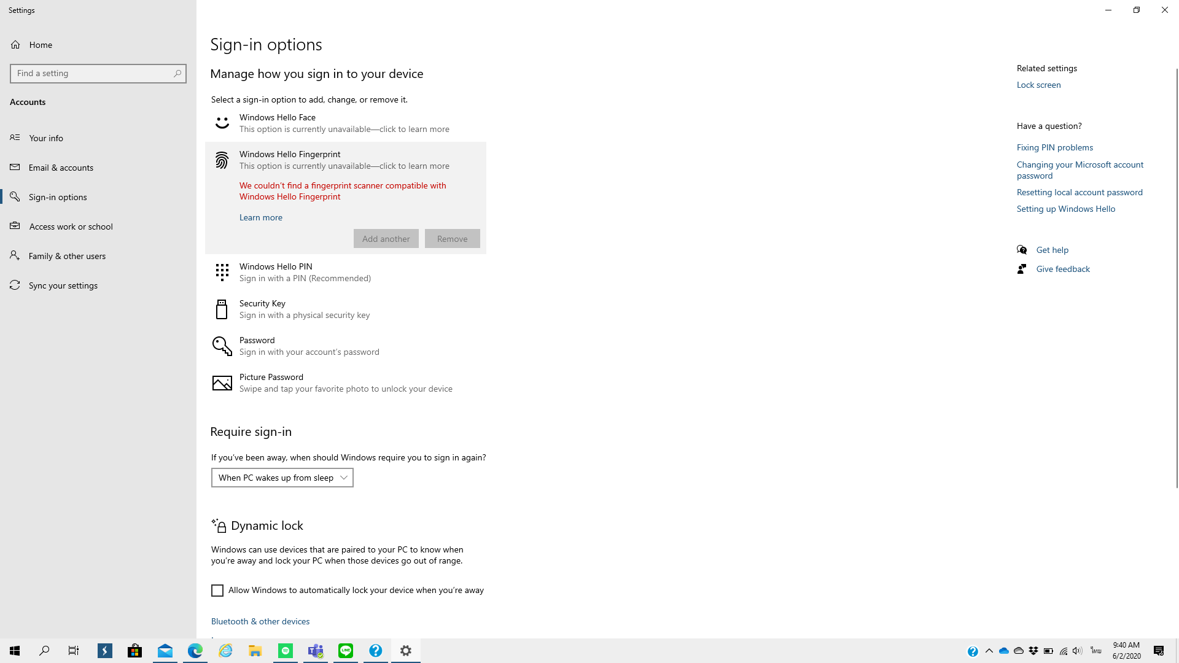The height and width of the screenshot is (663, 1179).
Task: Click the search magnifier in Find a setting
Action: (177, 74)
